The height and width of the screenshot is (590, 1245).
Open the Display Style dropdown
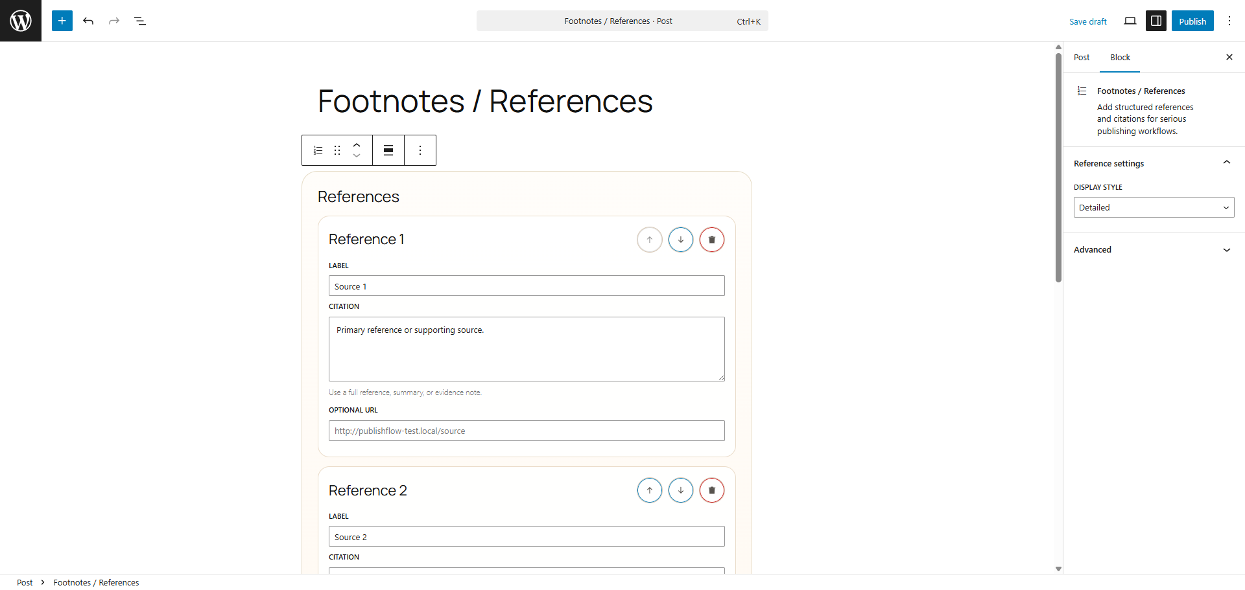1154,207
